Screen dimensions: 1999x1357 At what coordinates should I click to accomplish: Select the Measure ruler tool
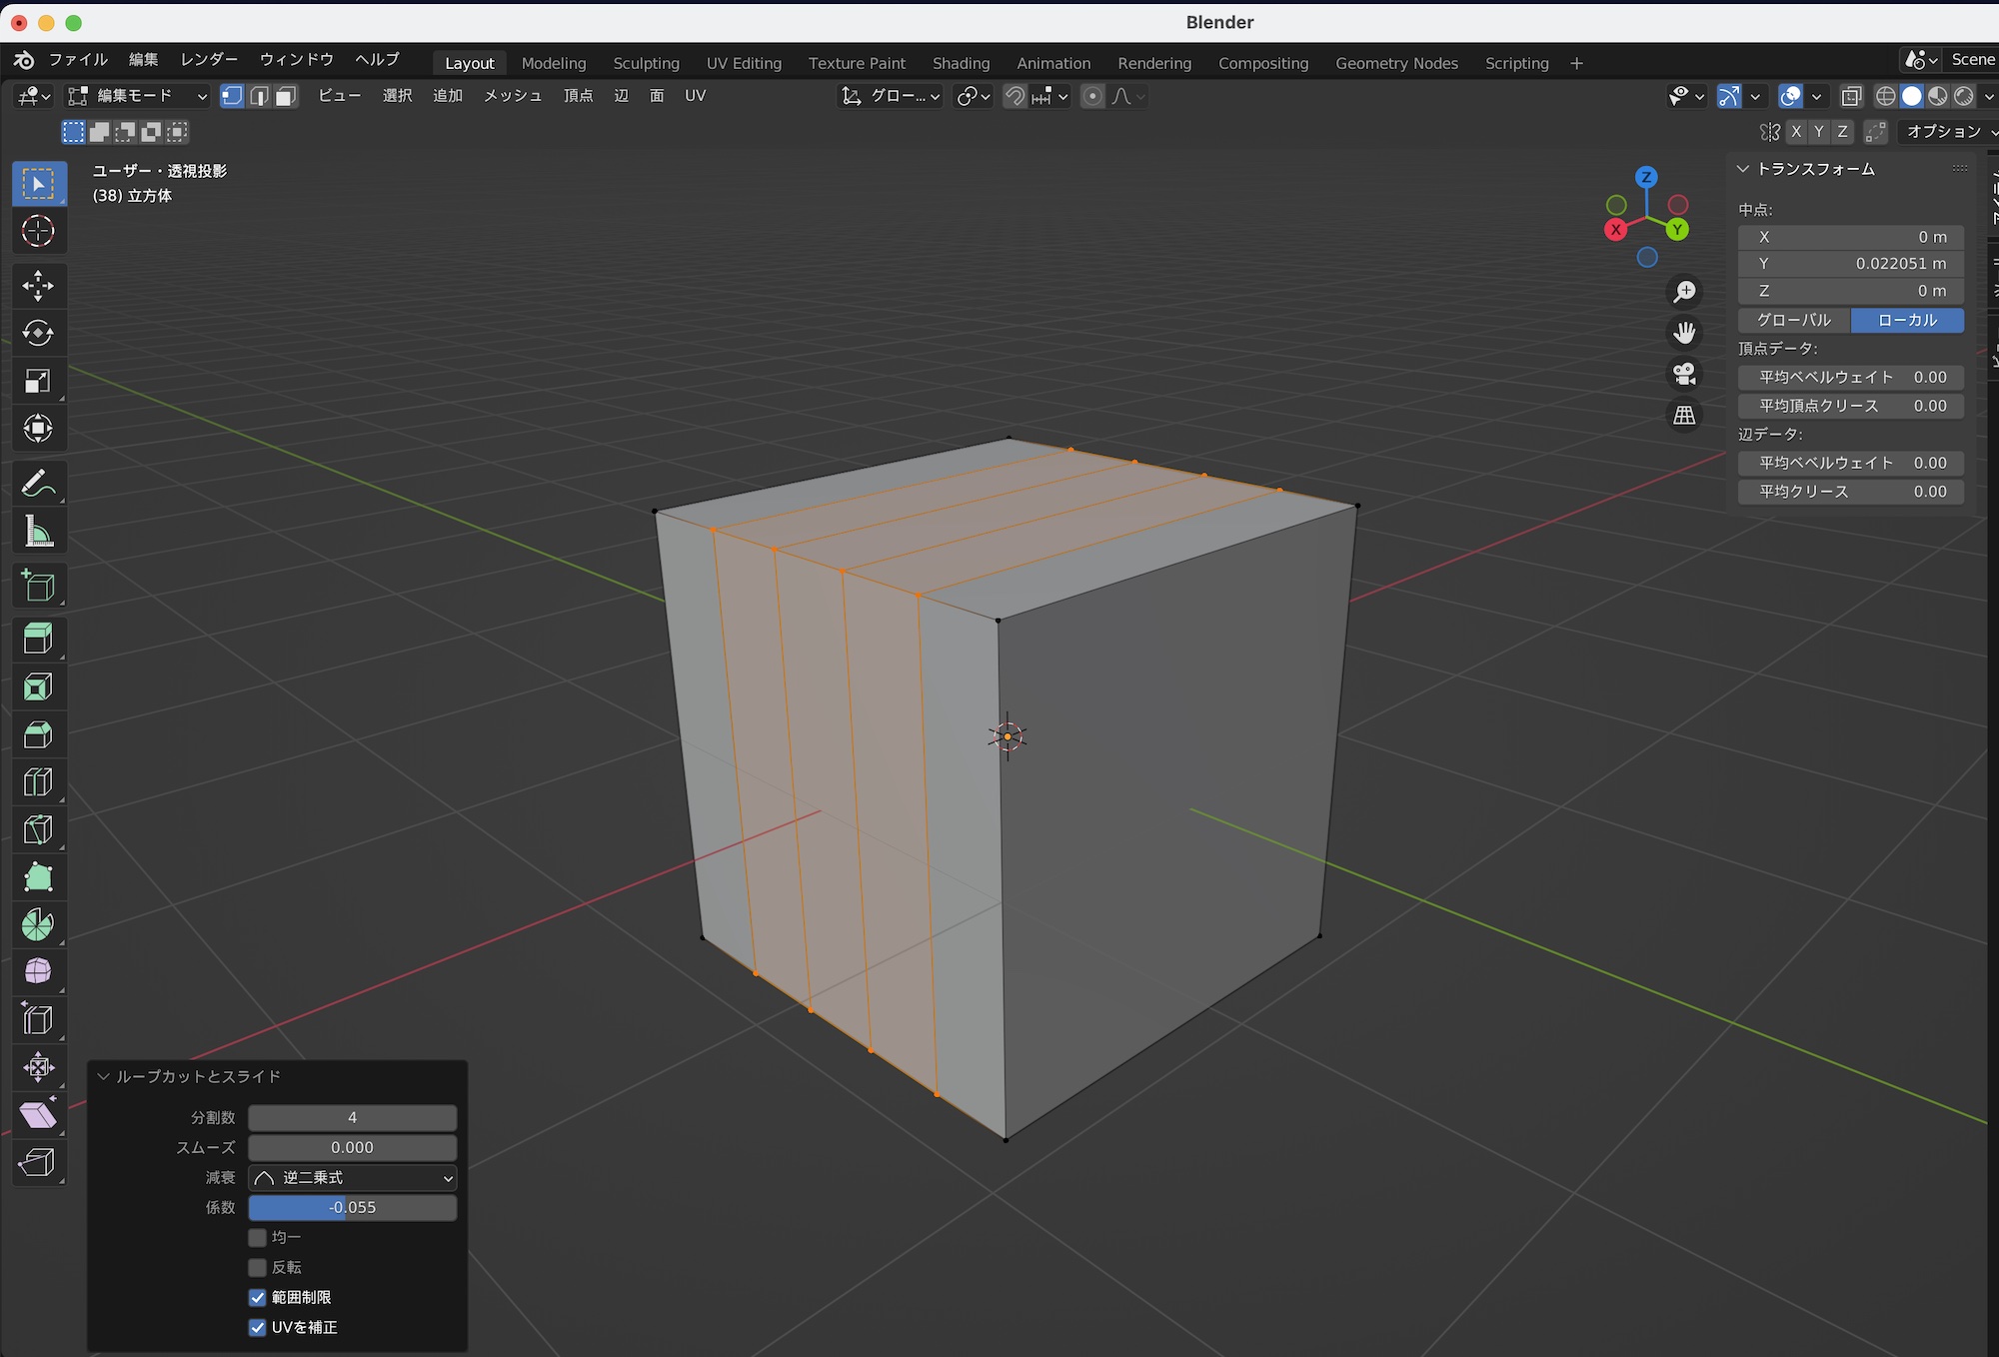point(38,533)
